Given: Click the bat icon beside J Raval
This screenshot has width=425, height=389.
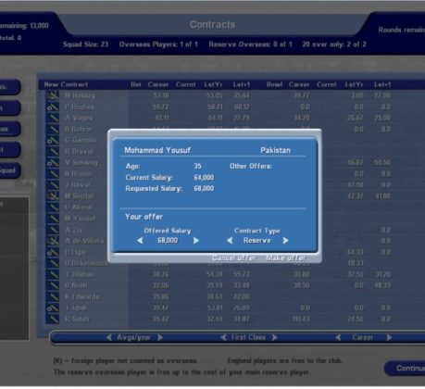Looking at the screenshot, I should pyautogui.click(x=53, y=184).
